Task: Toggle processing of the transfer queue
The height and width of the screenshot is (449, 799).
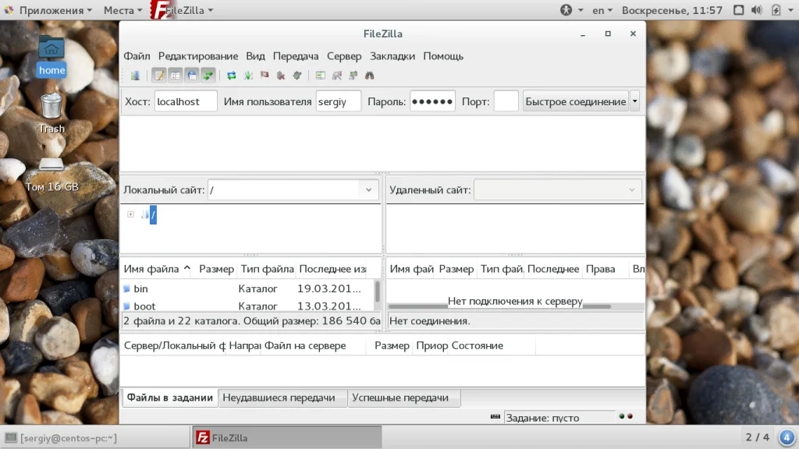Action: [x=247, y=76]
